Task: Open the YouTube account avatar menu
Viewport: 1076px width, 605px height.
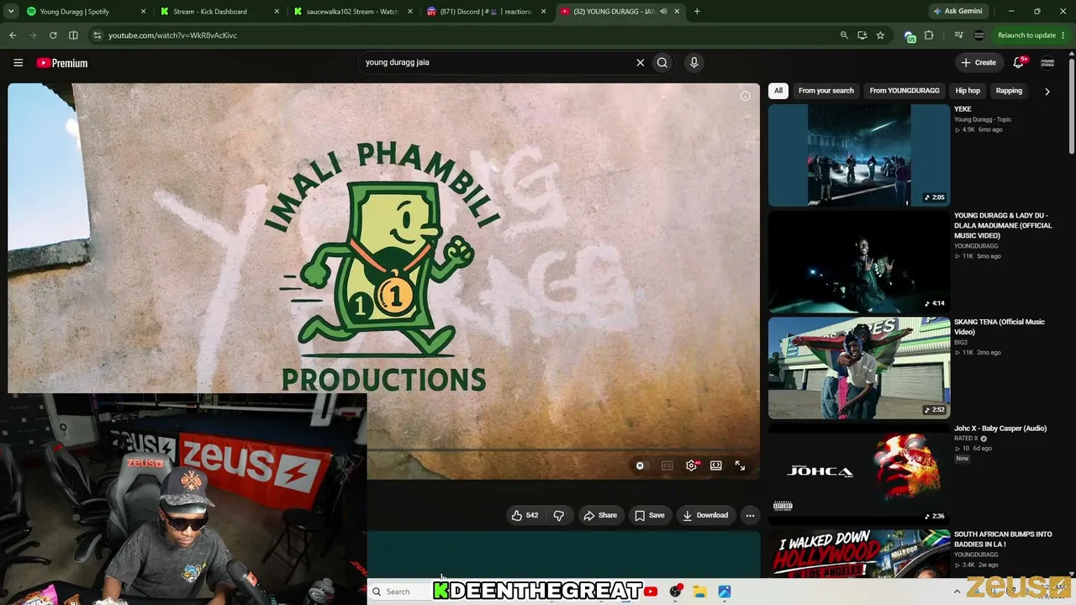Action: [x=1047, y=63]
